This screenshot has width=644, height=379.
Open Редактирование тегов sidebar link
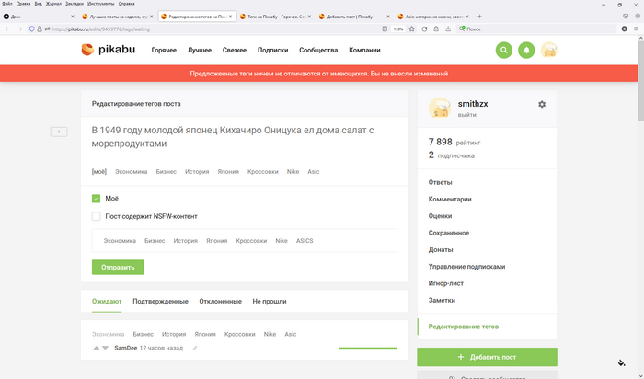[464, 327]
